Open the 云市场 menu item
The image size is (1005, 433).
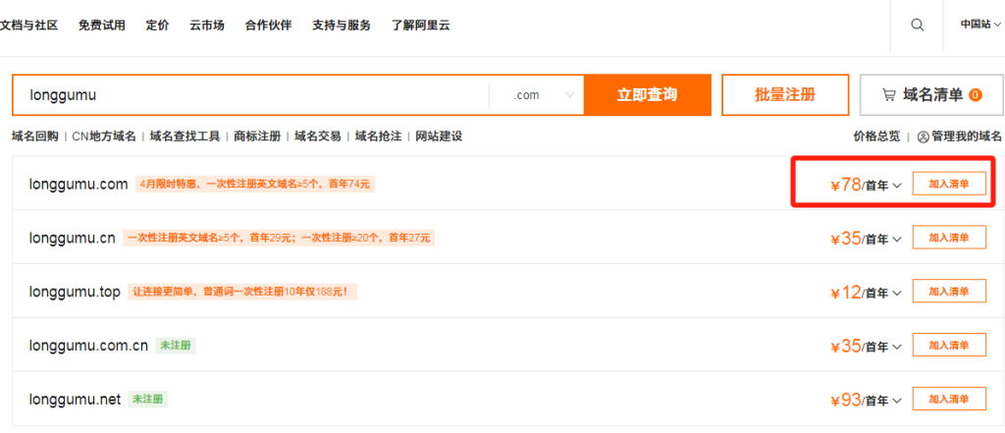pyautogui.click(x=207, y=26)
